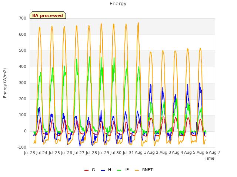This screenshot has width=237, height=177.
Task: Click the Aug 7 x-axis date
Action: point(214,153)
